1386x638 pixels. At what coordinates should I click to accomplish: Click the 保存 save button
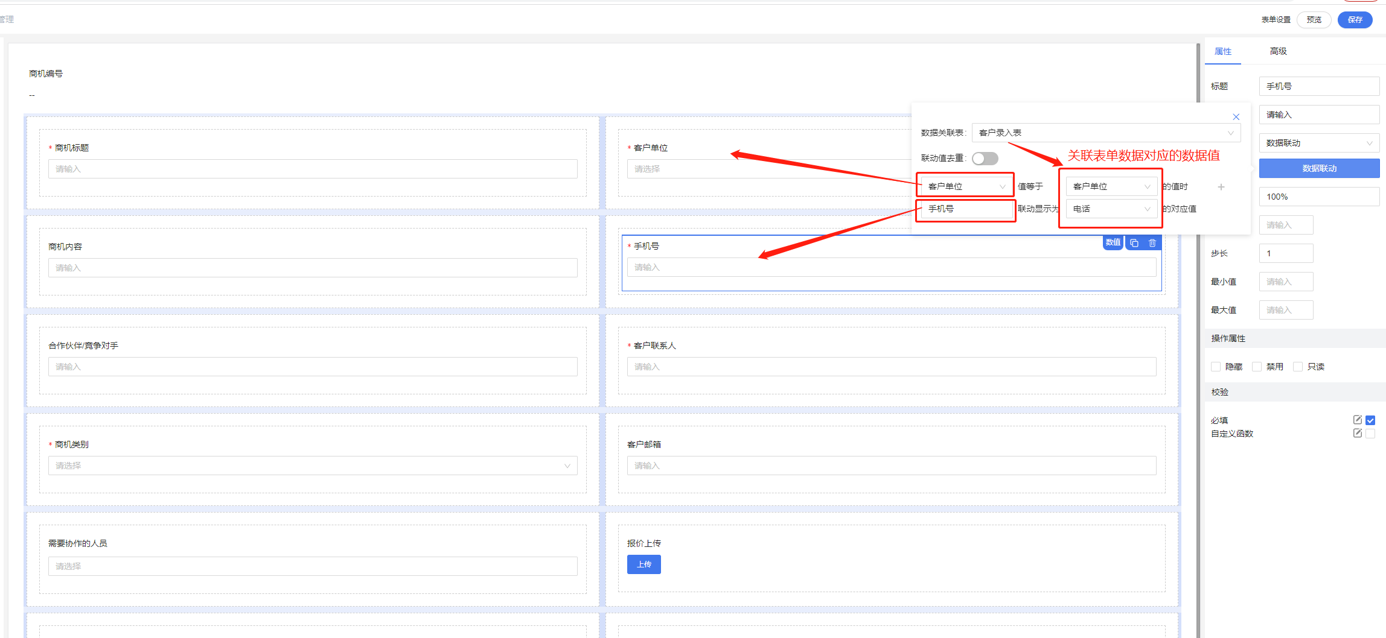pyautogui.click(x=1355, y=20)
